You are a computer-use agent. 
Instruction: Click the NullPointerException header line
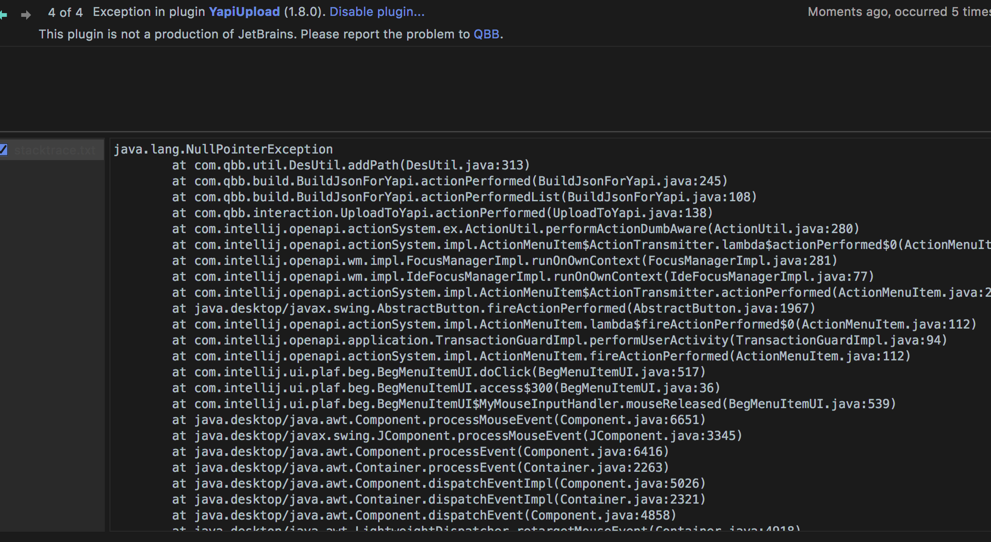222,148
